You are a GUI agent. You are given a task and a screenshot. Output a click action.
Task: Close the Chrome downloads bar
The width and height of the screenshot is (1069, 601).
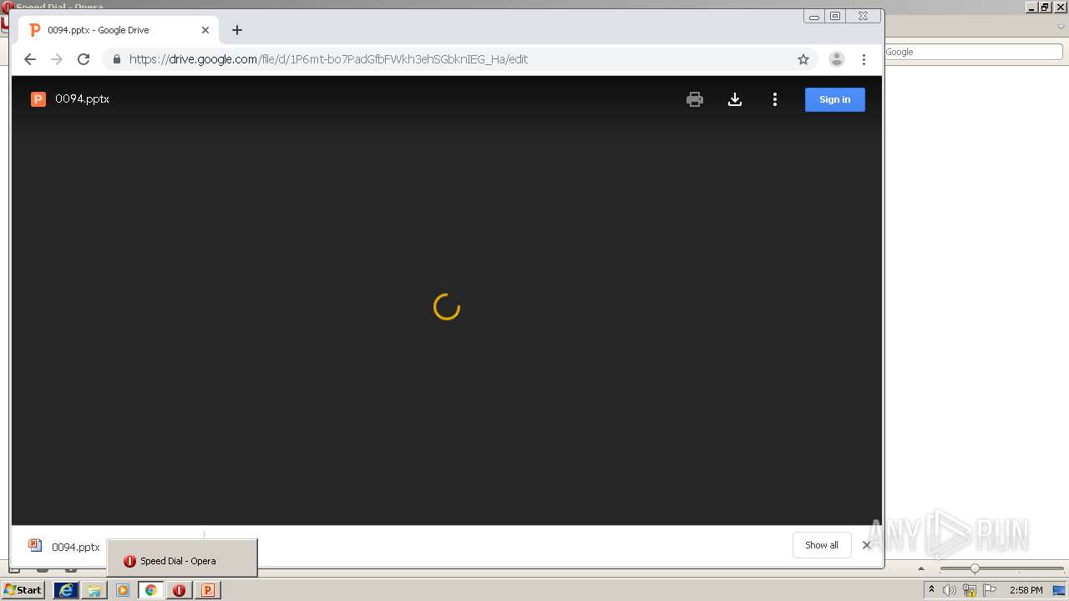pyautogui.click(x=866, y=545)
